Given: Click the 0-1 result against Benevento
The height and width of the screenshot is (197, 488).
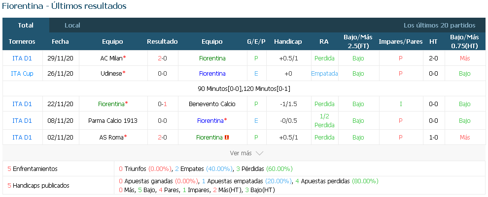Looking at the screenshot, I should (162, 104).
